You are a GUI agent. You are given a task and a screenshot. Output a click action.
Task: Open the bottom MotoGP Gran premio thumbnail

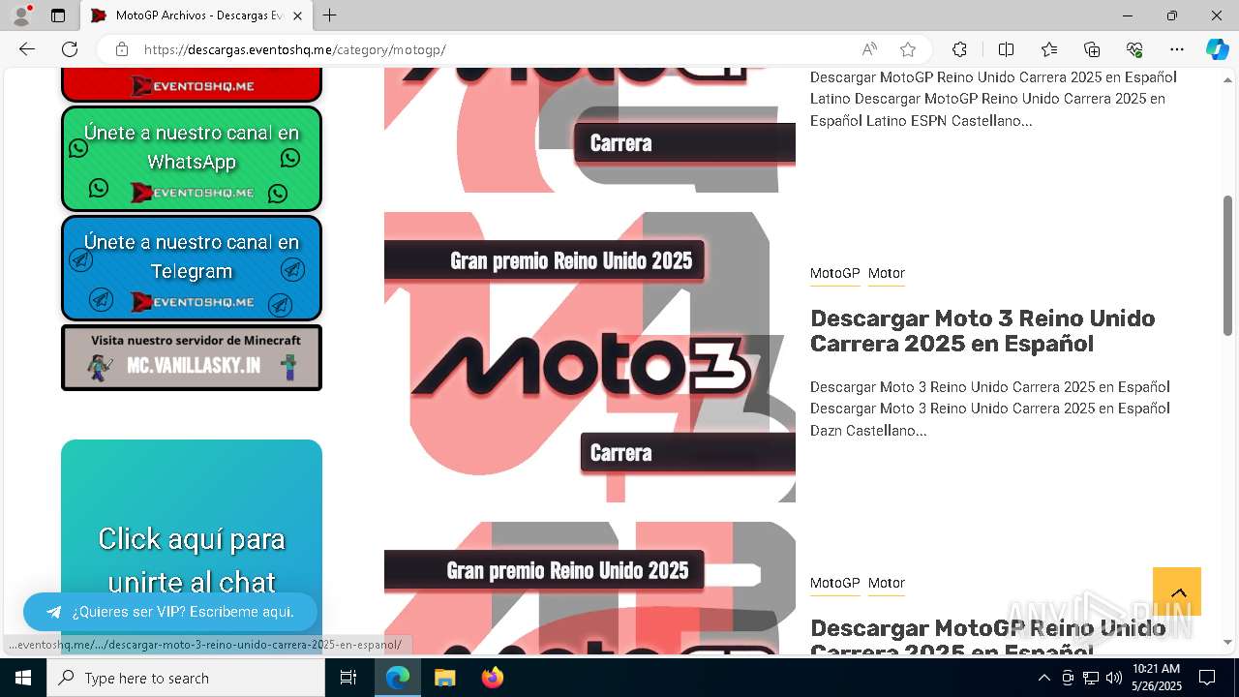(589, 588)
